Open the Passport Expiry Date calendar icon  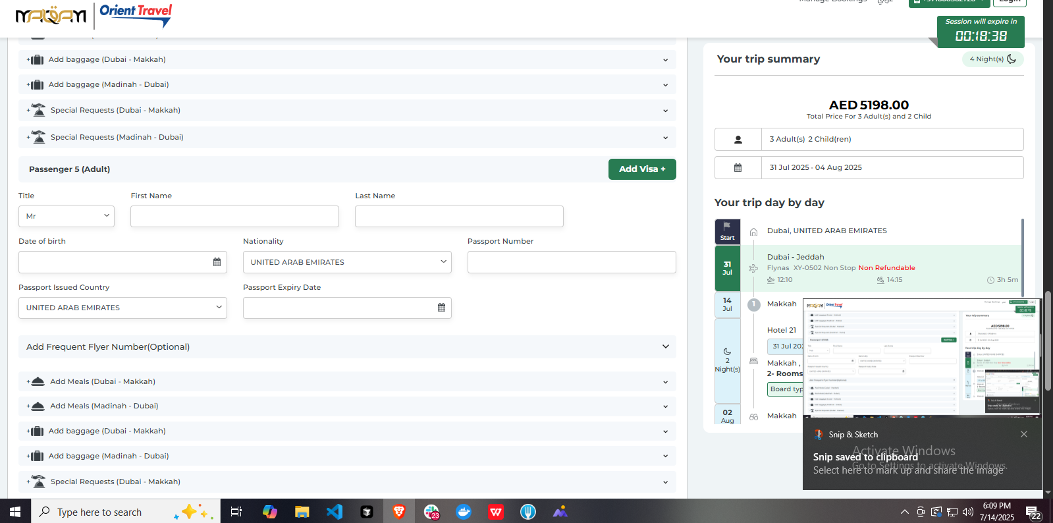pyautogui.click(x=441, y=308)
